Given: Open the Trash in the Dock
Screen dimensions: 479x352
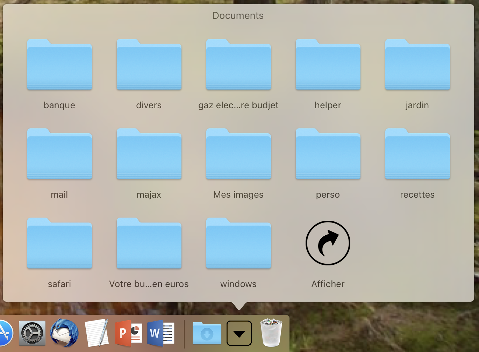Looking at the screenshot, I should point(271,332).
